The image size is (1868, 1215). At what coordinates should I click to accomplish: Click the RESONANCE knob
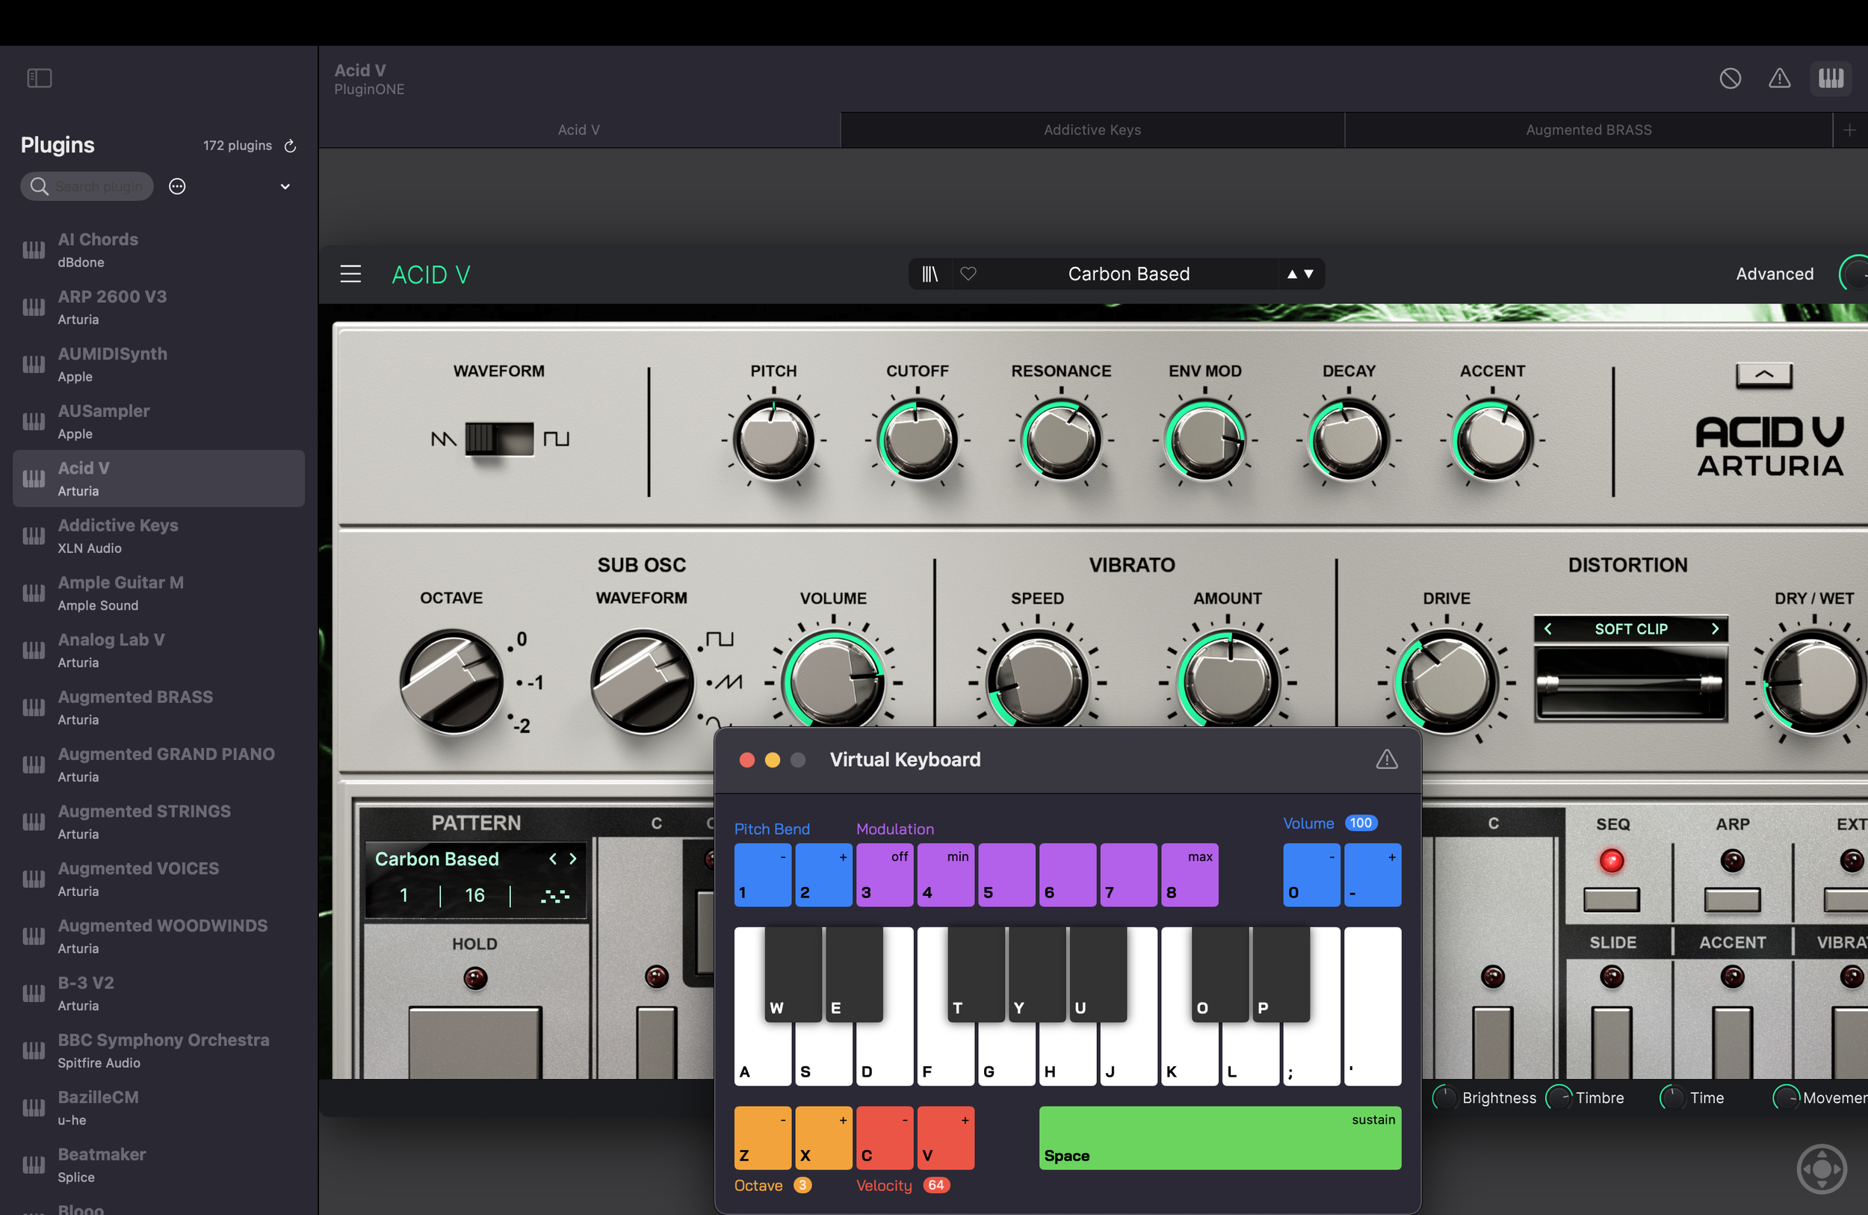pos(1060,439)
